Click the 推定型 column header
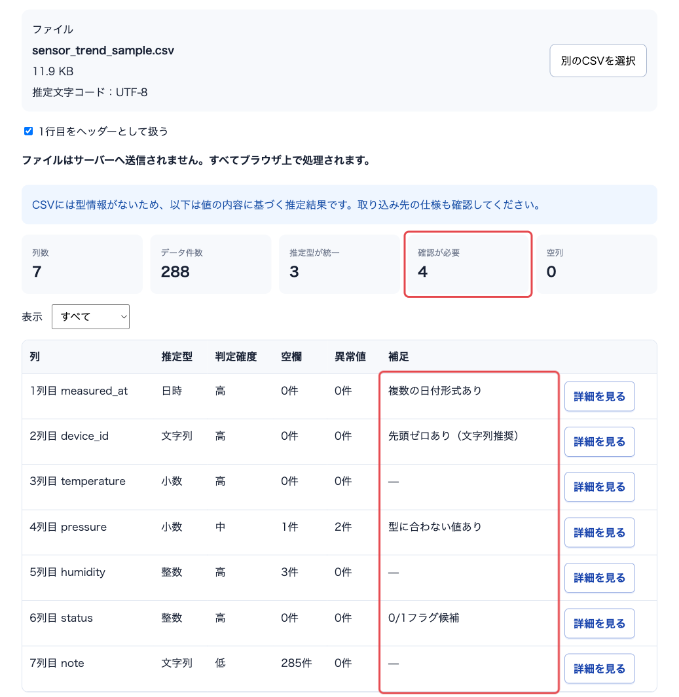The image size is (679, 697). (177, 357)
